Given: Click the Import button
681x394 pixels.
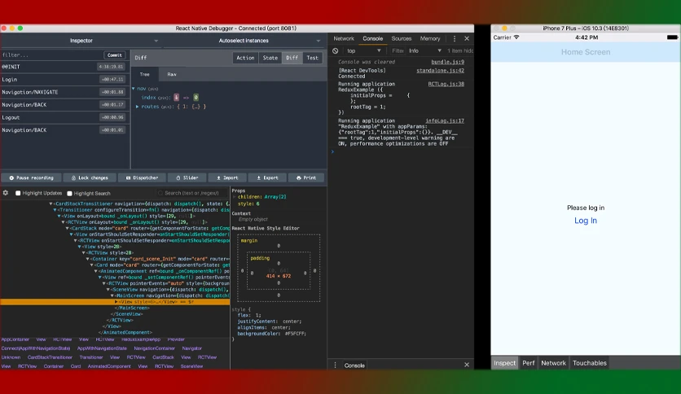Looking at the screenshot, I should click(x=227, y=178).
